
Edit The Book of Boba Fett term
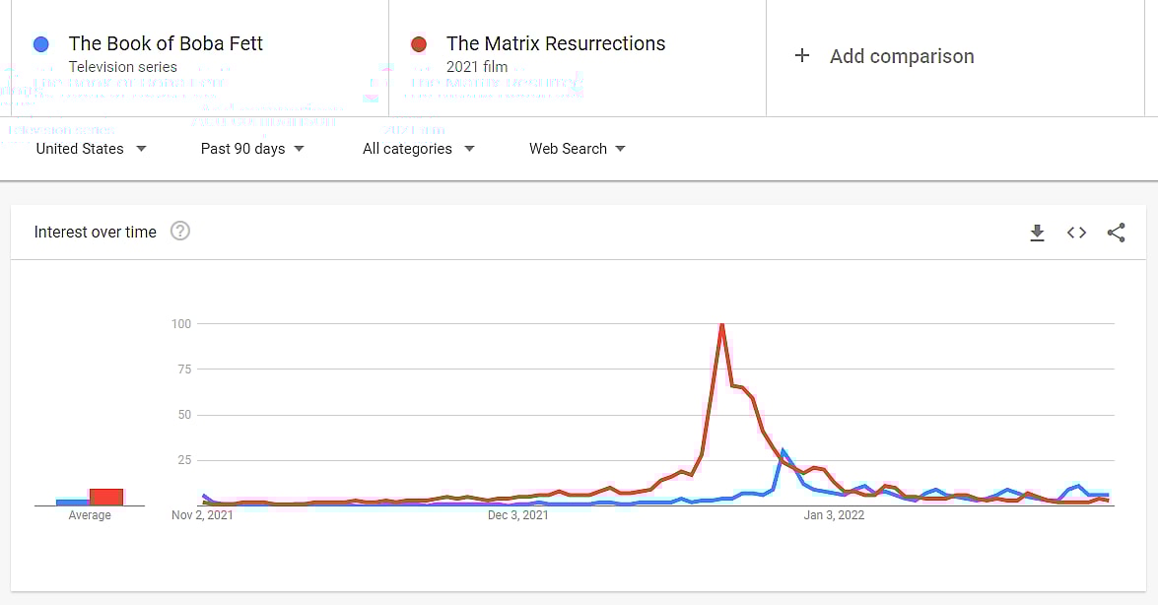tap(166, 44)
